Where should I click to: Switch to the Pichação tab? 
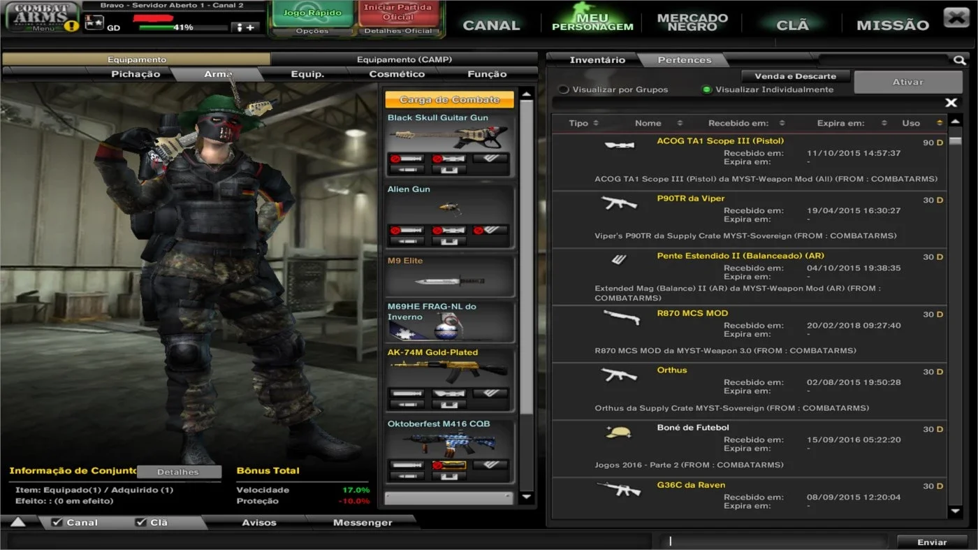(x=136, y=74)
